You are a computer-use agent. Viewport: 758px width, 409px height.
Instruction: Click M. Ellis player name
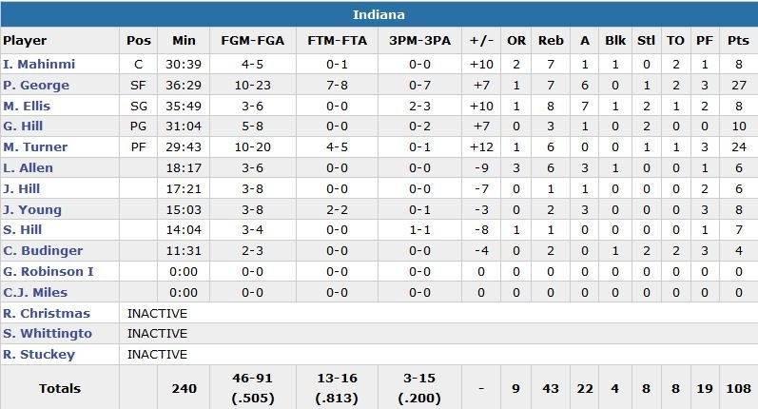coord(27,106)
